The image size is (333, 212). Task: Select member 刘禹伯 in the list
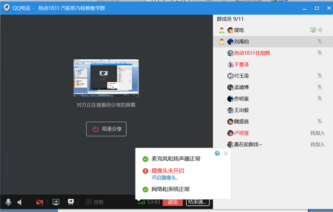point(273,41)
